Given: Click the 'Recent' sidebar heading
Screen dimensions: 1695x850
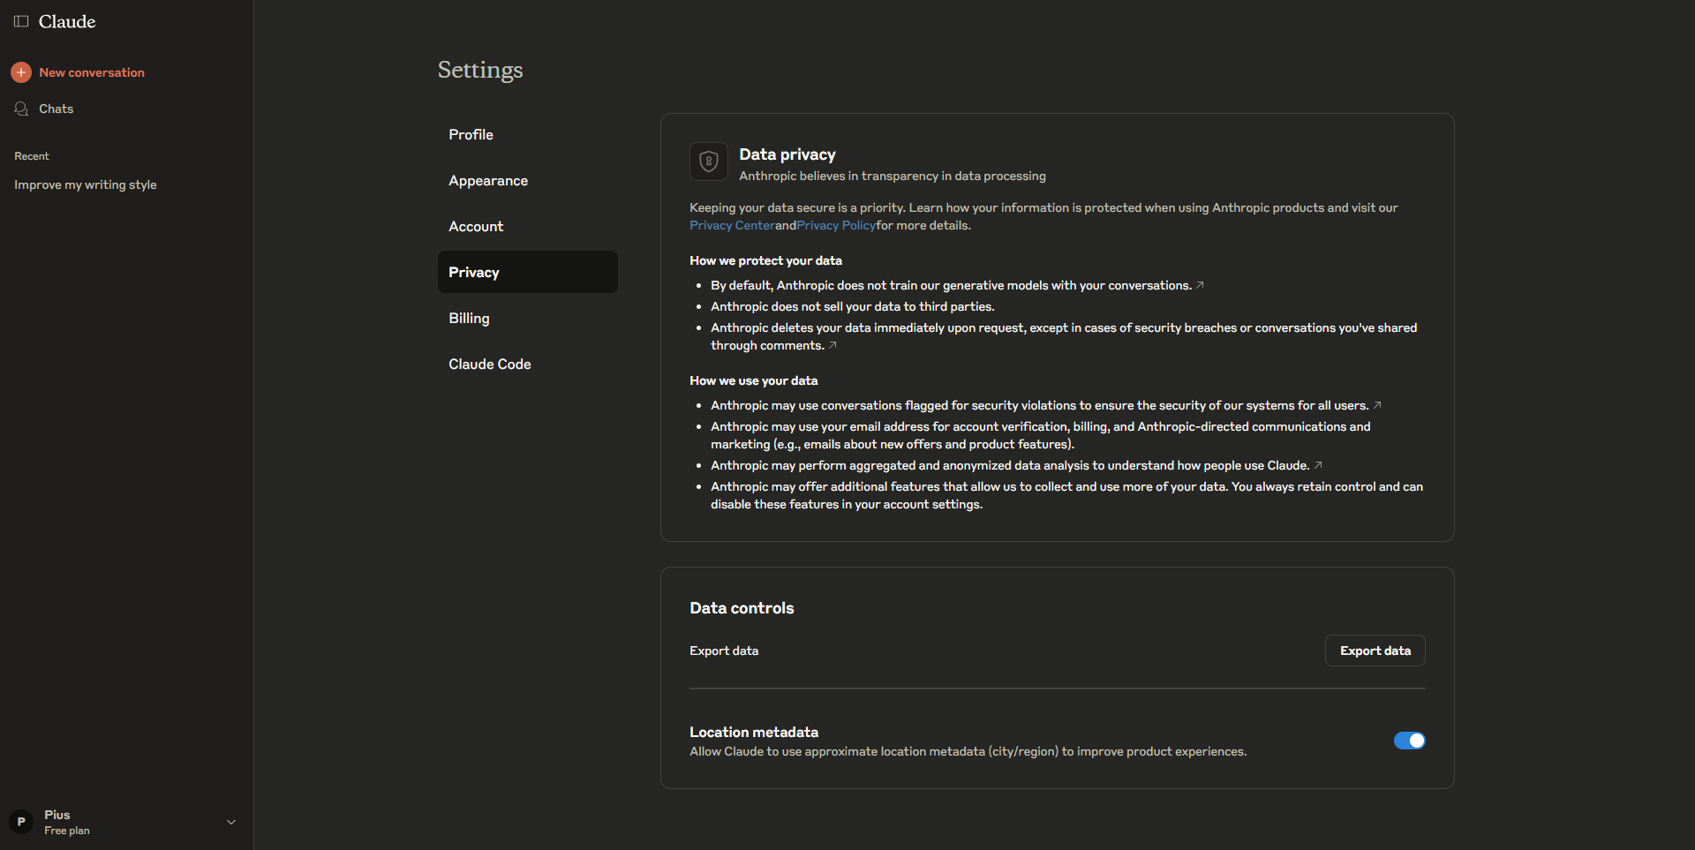Looking at the screenshot, I should pos(32,156).
